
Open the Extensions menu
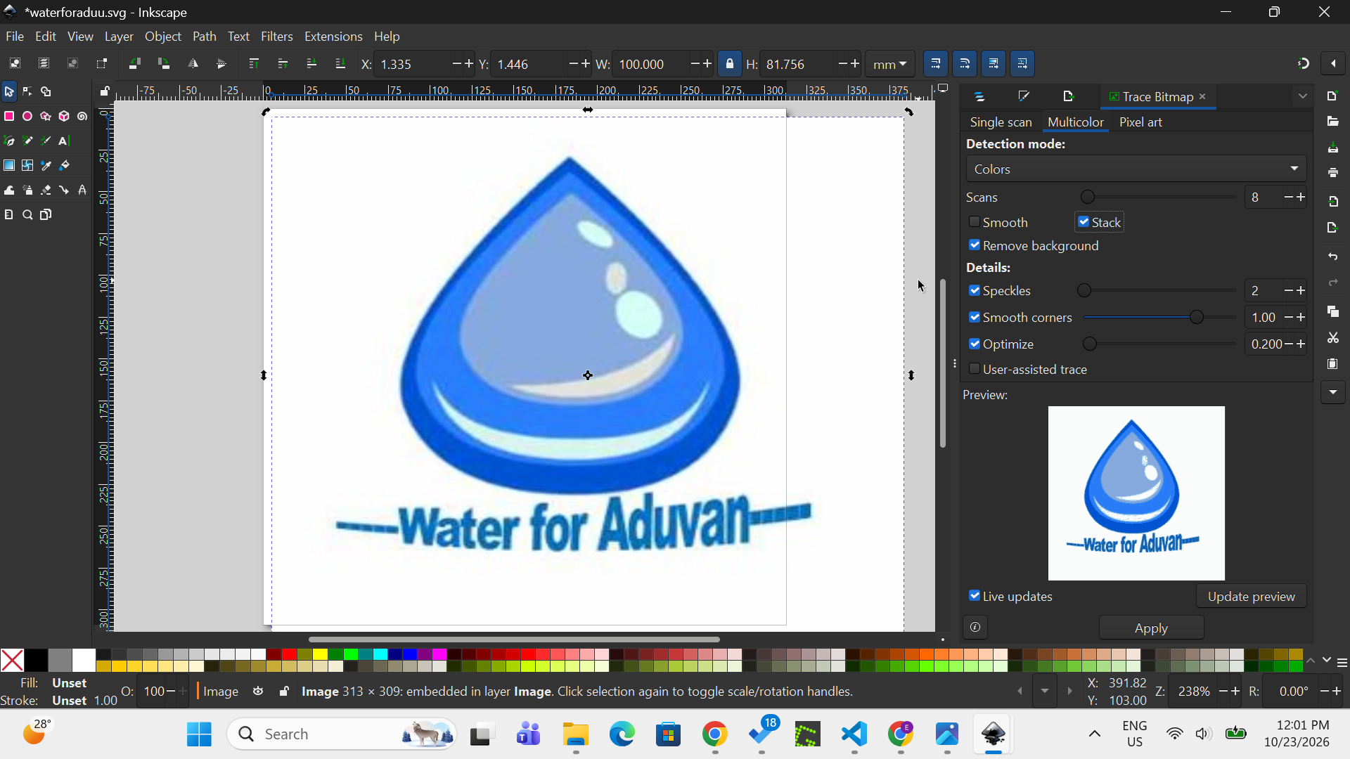tap(333, 37)
